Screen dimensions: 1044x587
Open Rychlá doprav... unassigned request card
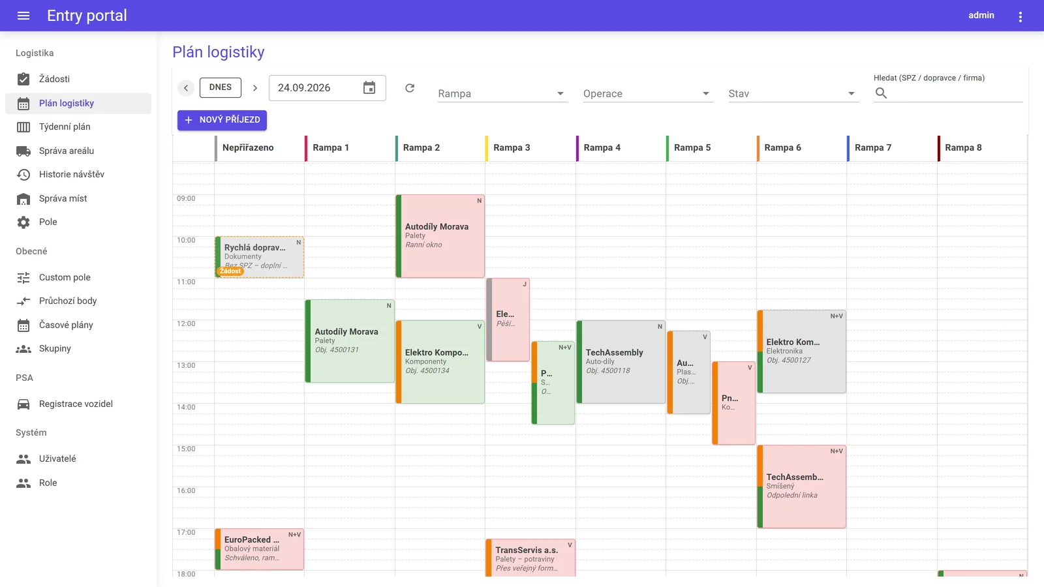pyautogui.click(x=260, y=257)
